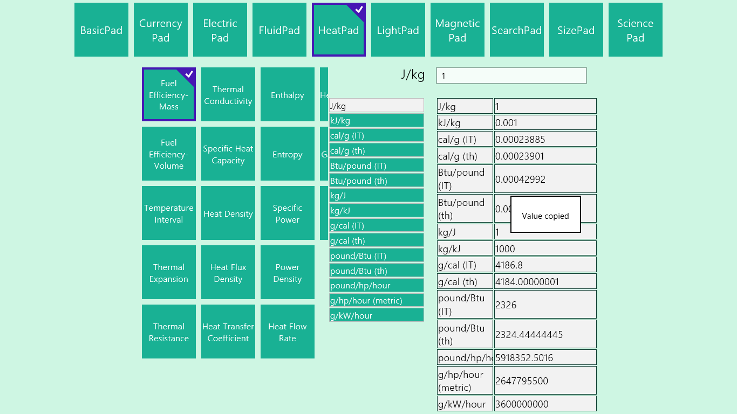The width and height of the screenshot is (737, 414).
Task: Open the SearchPad tile
Action: [x=516, y=30]
